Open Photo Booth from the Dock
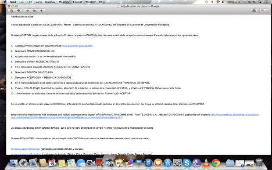272x170 pixels. click(x=100, y=163)
